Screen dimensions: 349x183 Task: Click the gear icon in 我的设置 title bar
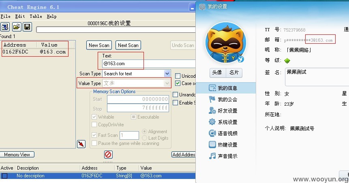(x=202, y=6)
